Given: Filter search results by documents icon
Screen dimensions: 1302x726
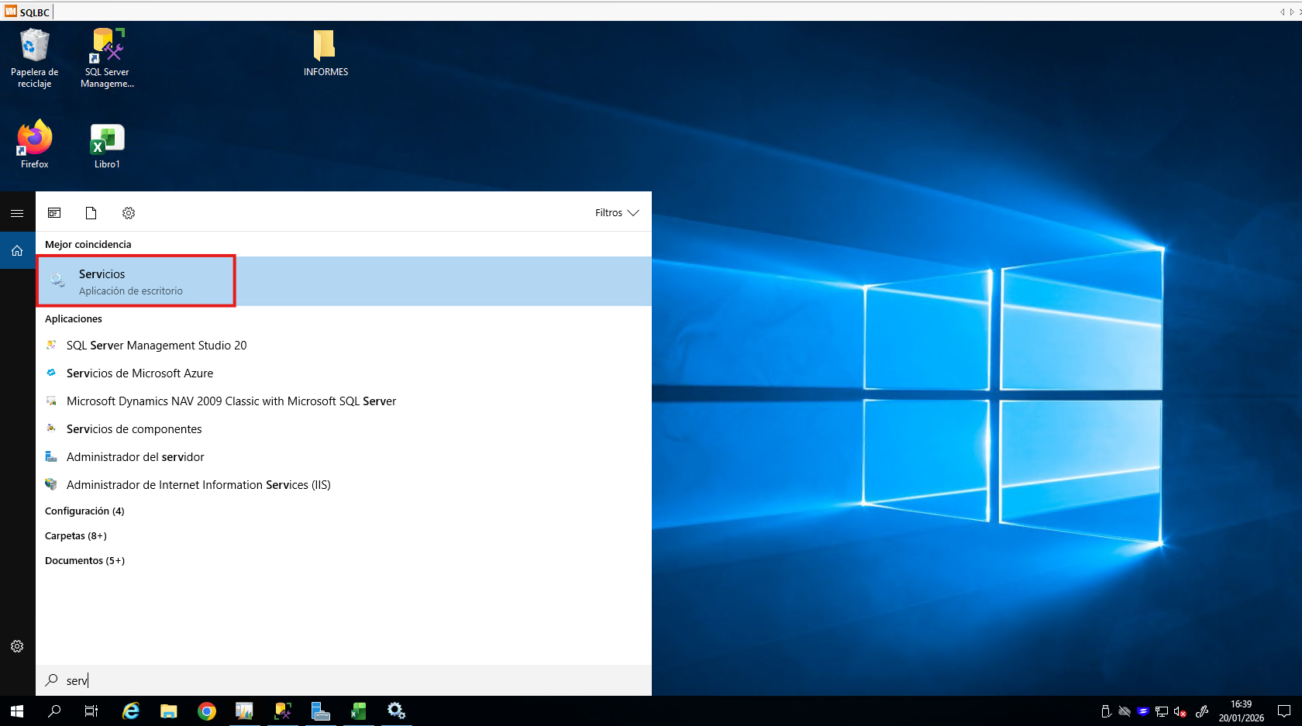Looking at the screenshot, I should point(91,213).
